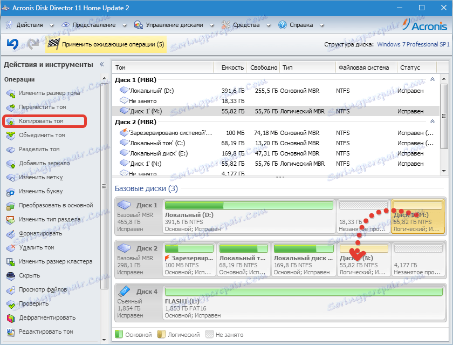
Task: Click the Копировать том icon
Action: tap(11, 121)
